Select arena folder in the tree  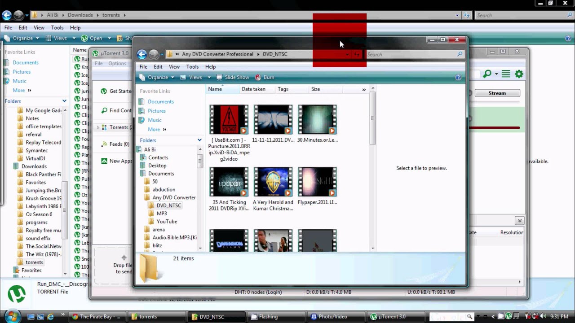coord(159,230)
